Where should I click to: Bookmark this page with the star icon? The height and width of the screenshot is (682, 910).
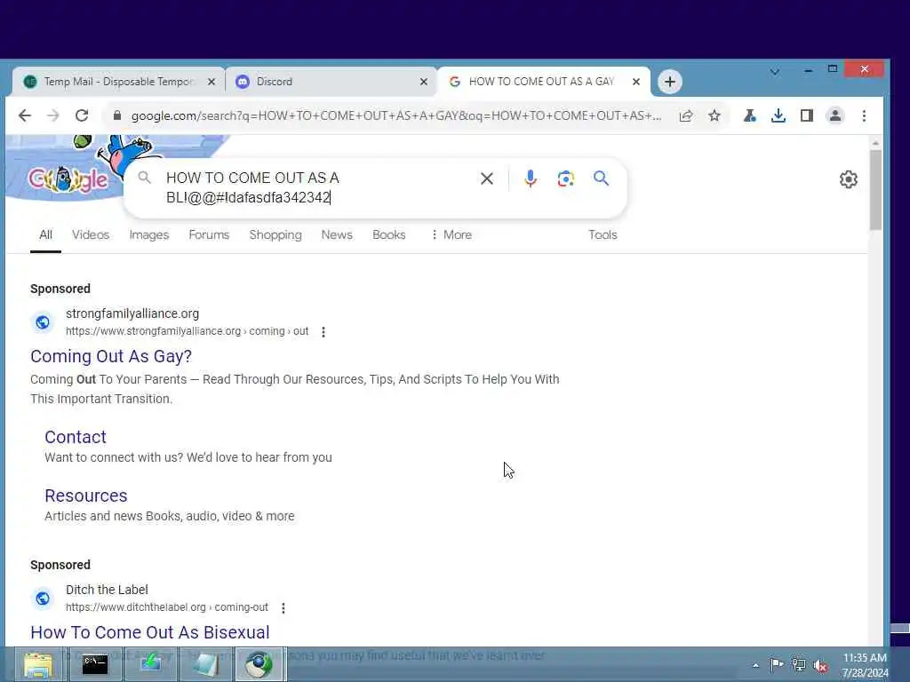[714, 115]
